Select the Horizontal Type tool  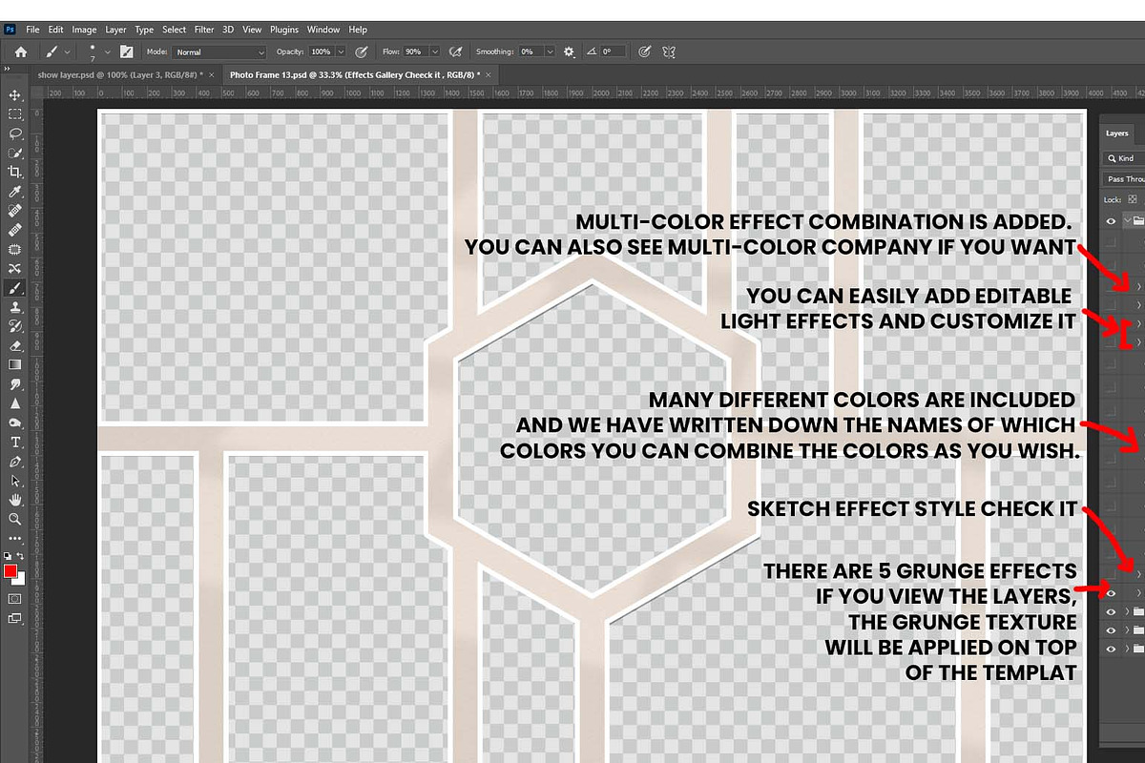[14, 442]
